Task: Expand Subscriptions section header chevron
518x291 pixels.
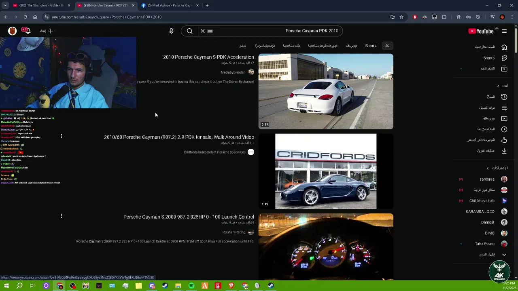Action: (x=488, y=168)
